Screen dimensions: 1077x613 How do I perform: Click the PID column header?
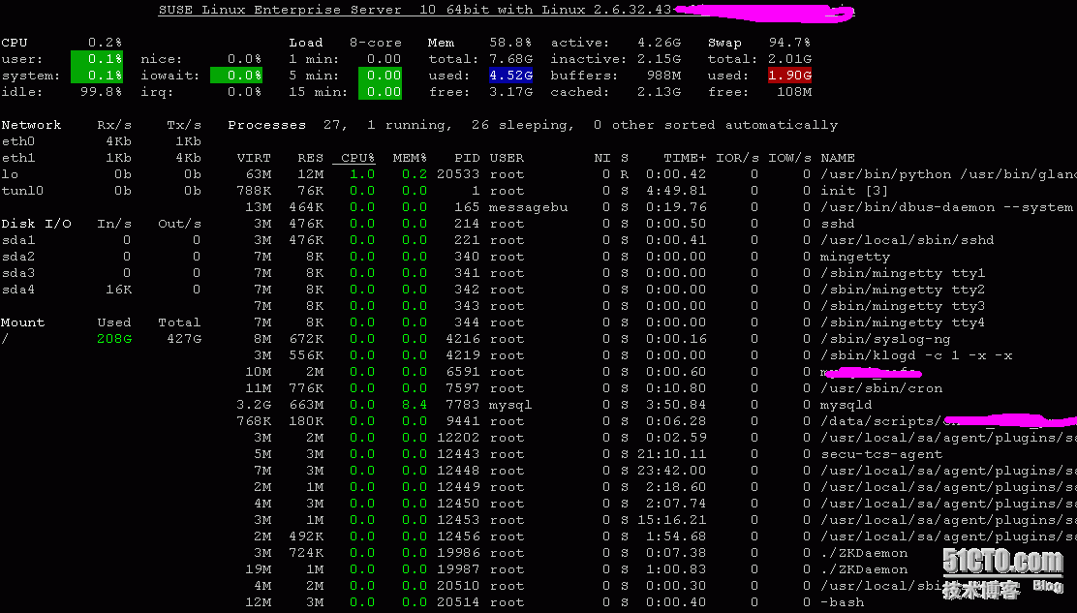point(467,158)
